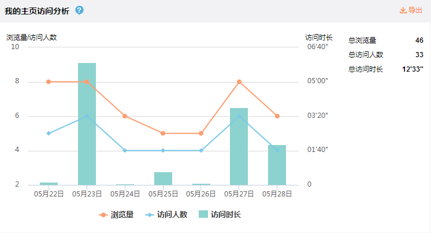Select the 05月25日 duration bar

coord(163,179)
